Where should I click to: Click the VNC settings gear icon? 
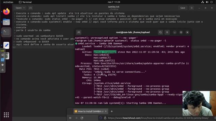point(2,65)
